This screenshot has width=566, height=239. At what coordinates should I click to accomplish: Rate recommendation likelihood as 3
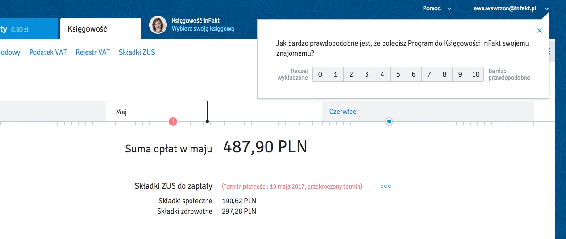pos(367,74)
